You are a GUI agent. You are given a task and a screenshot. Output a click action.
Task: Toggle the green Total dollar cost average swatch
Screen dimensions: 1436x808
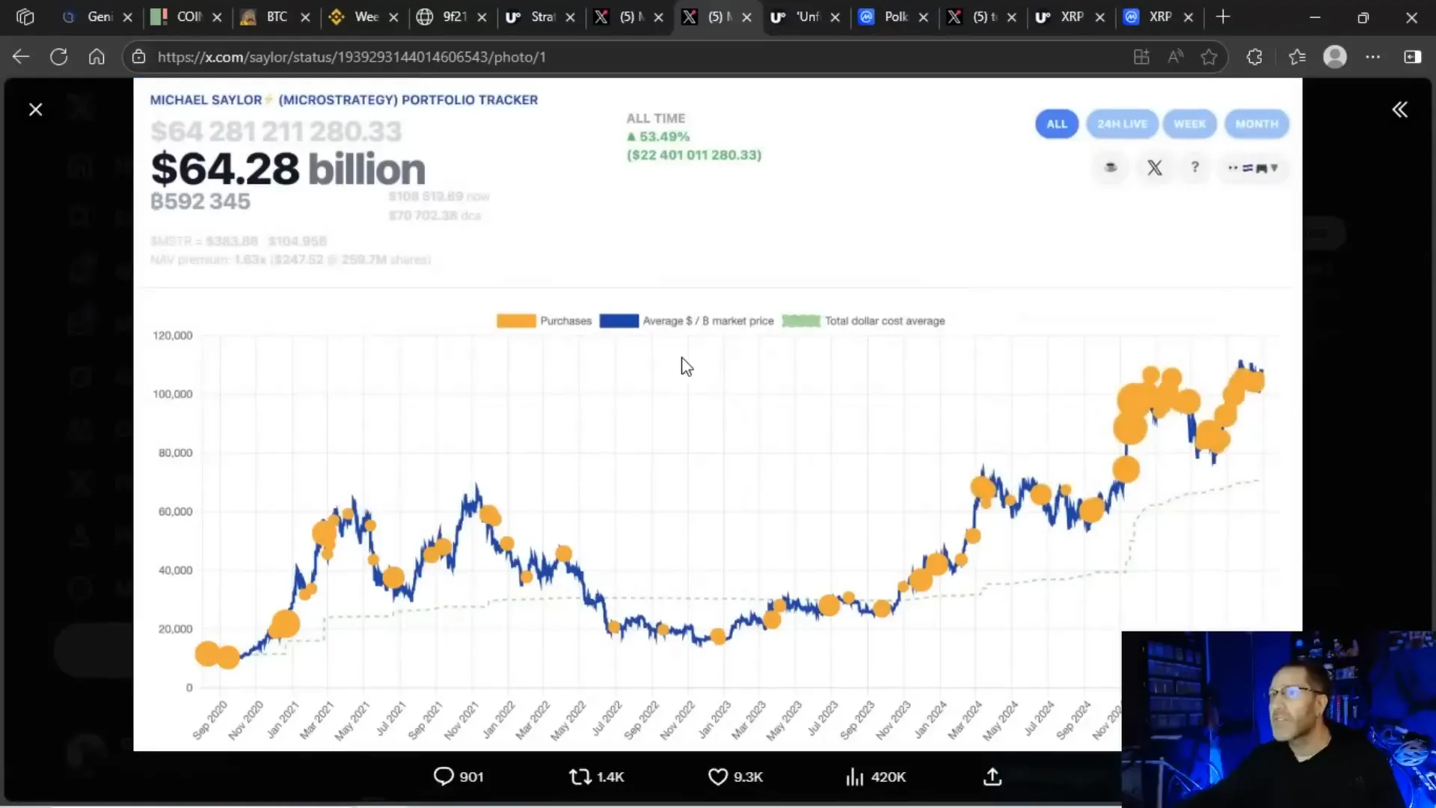801,321
